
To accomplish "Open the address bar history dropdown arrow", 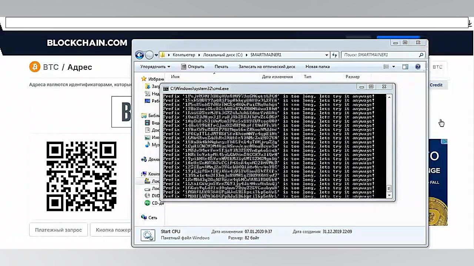I will 326,55.
